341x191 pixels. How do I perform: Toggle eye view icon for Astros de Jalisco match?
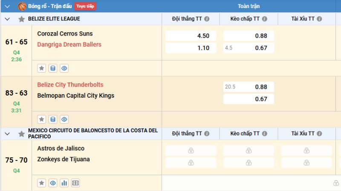coord(53,183)
